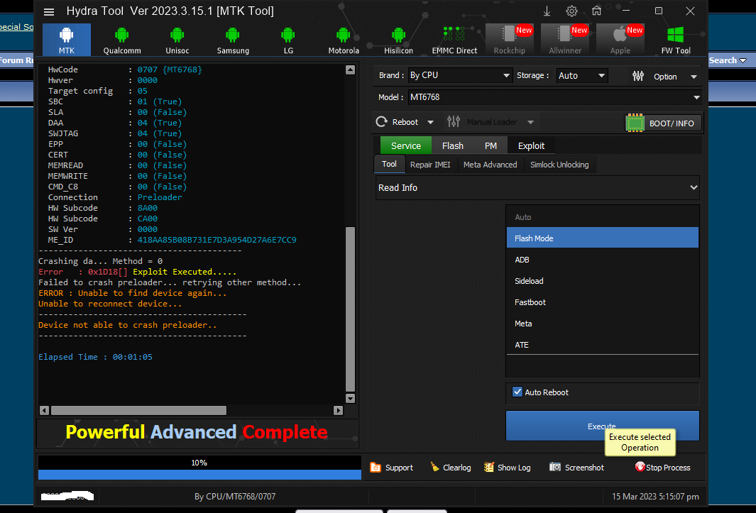This screenshot has width=756, height=513.
Task: Clear the log with Clearlog
Action: pos(450,467)
